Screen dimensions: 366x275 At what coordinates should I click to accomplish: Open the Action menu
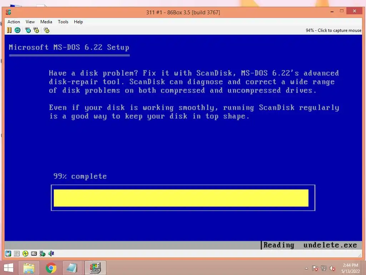[x=14, y=22]
